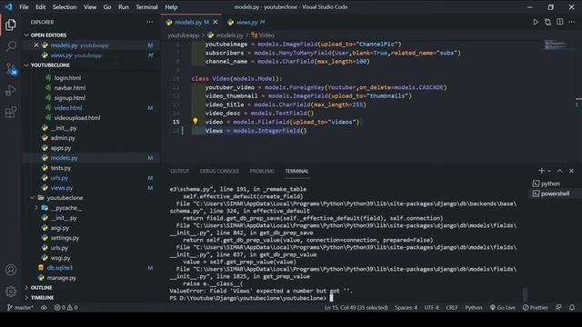Viewport: 582px width, 327px height.
Task: Click UTF-8 encoding in status bar
Action: [432, 307]
